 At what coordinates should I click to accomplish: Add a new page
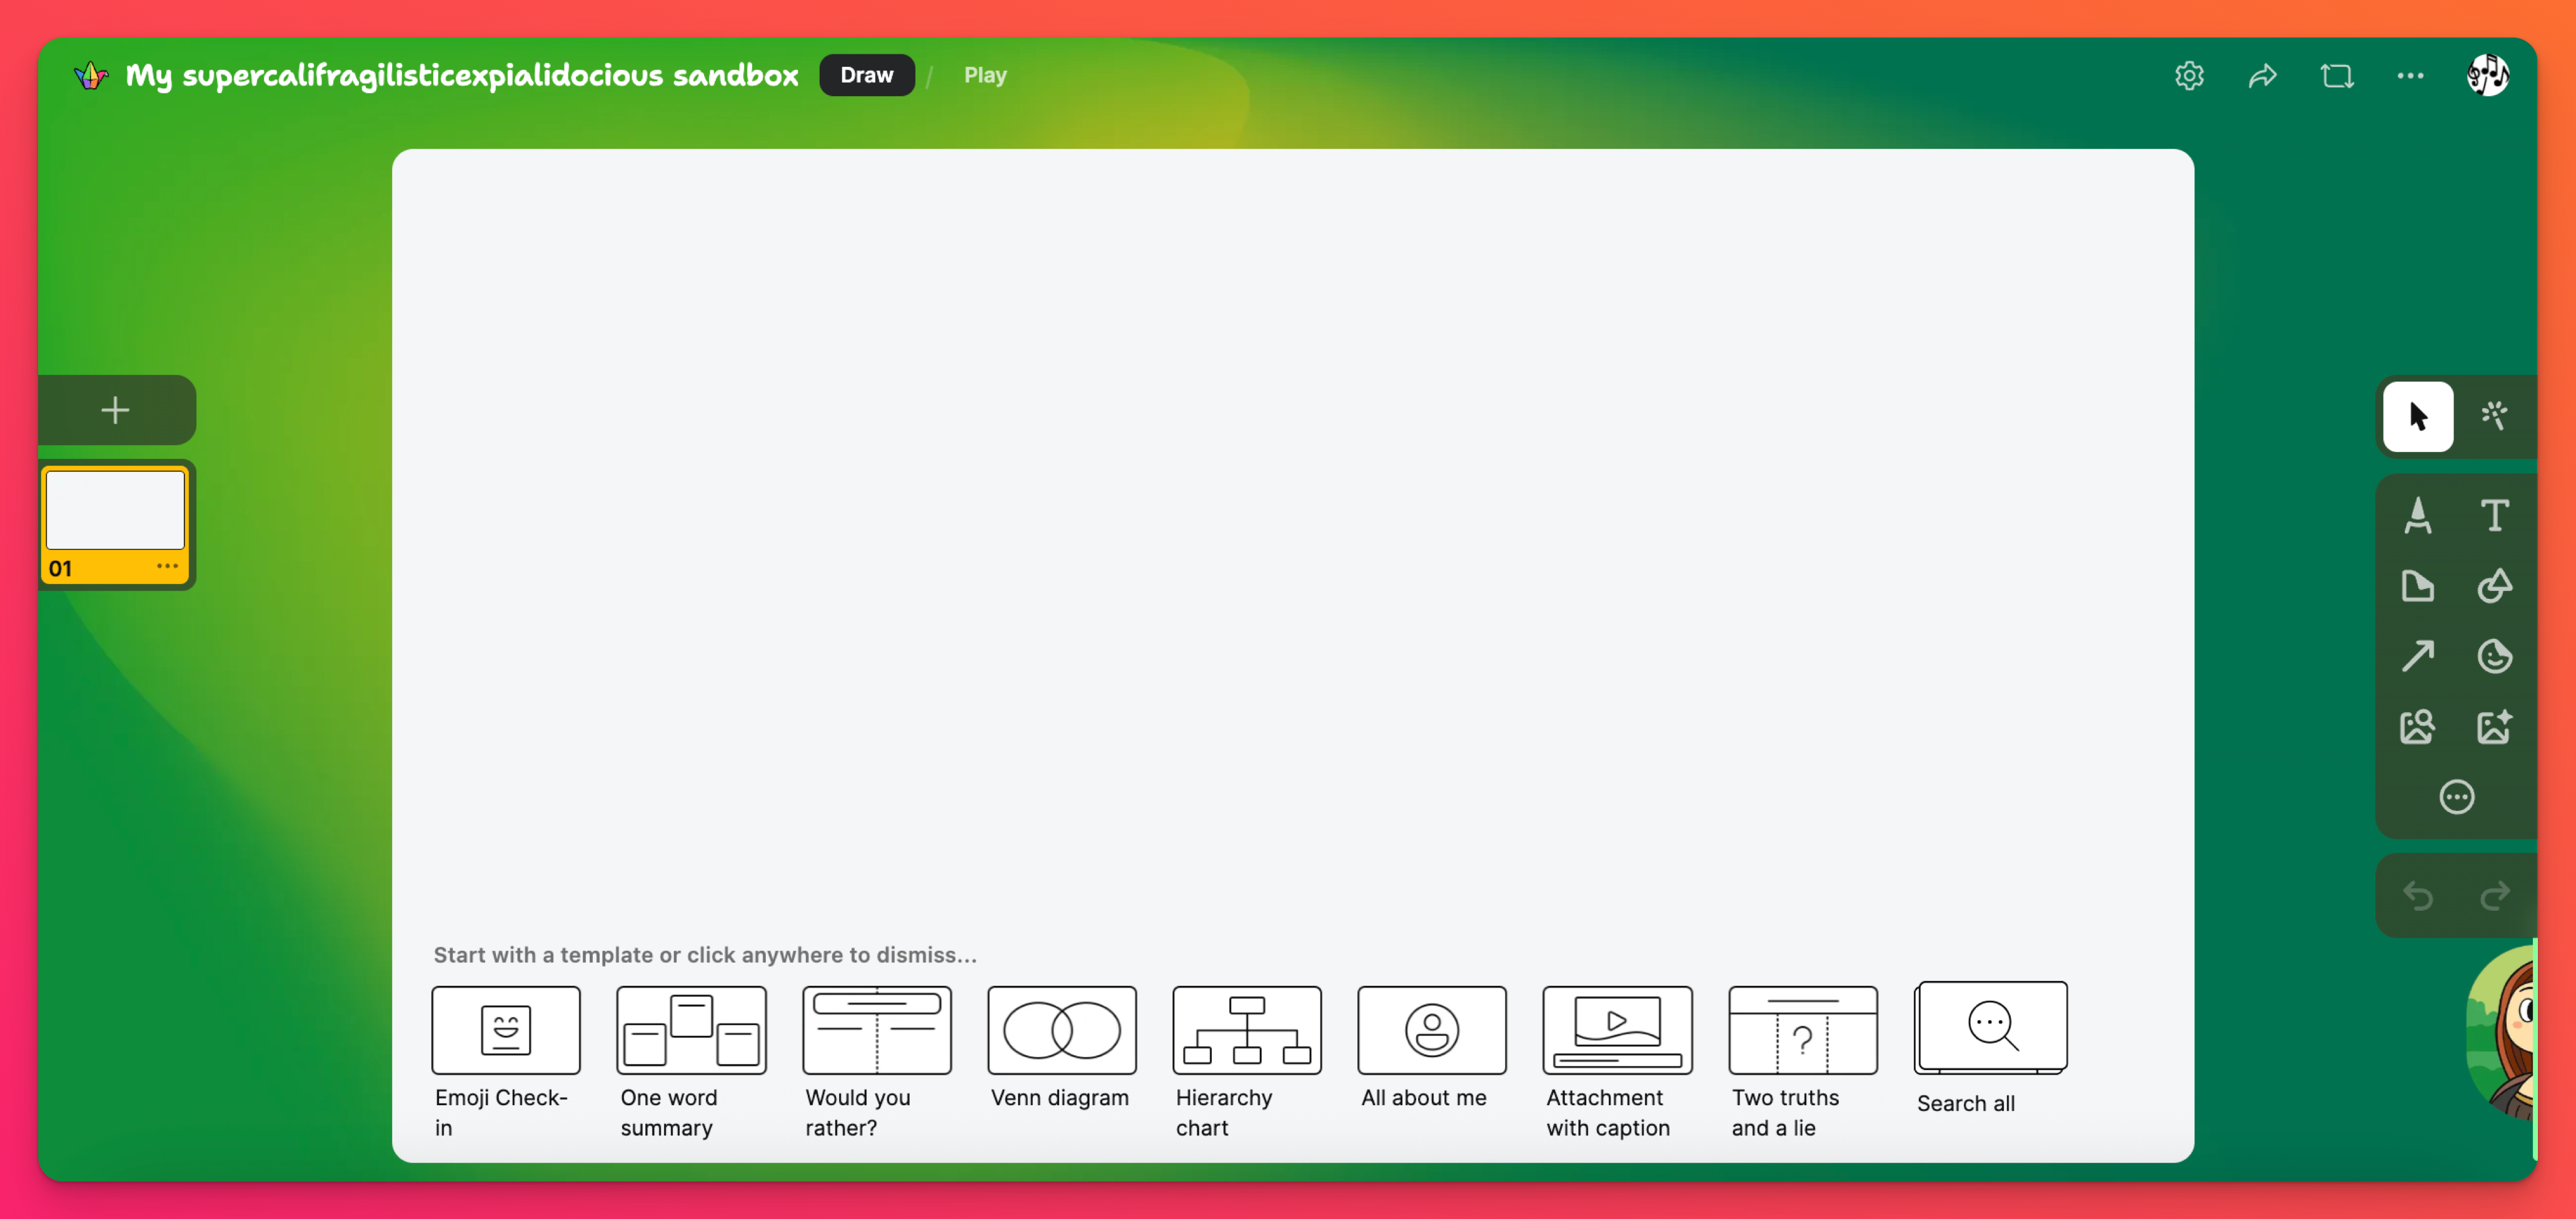coord(116,410)
